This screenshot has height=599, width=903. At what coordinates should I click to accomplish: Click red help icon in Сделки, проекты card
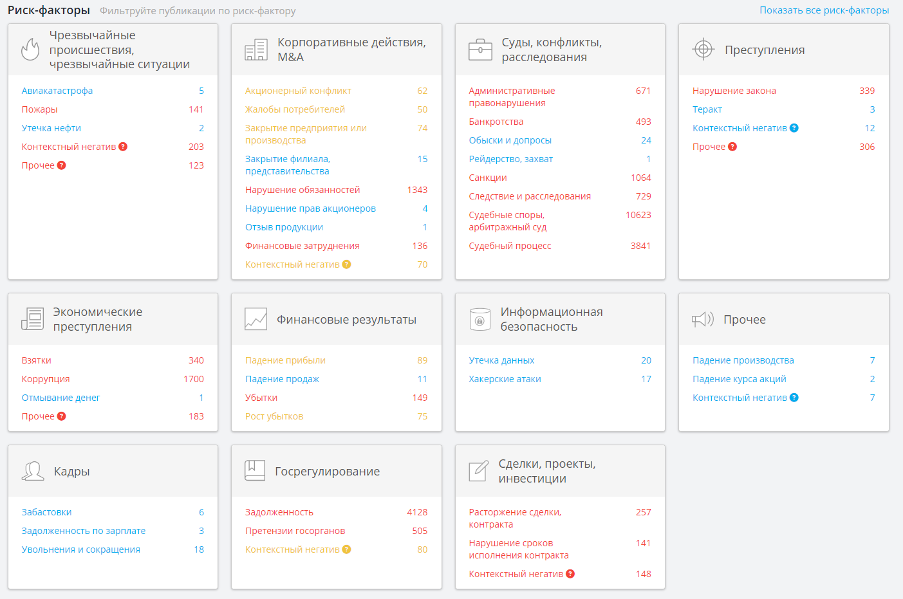[x=570, y=574]
